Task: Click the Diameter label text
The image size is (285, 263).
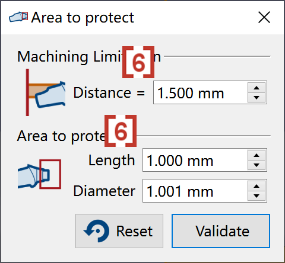Action: pos(104,191)
